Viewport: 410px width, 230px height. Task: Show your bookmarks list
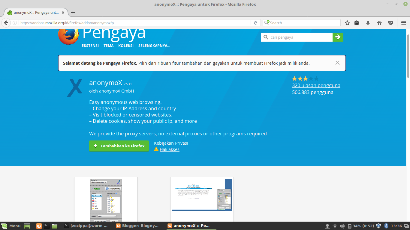(x=357, y=23)
